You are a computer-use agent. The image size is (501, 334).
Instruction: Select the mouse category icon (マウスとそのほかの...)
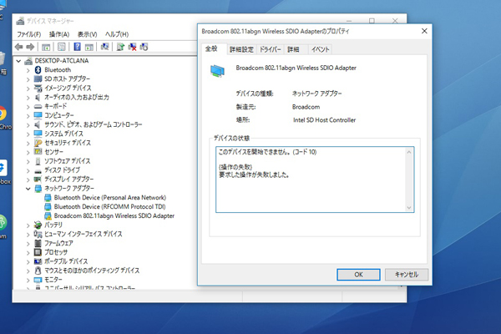click(x=38, y=271)
